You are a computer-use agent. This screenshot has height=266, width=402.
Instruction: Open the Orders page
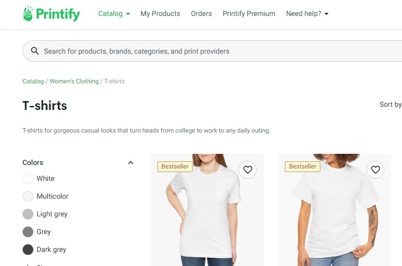click(x=201, y=14)
